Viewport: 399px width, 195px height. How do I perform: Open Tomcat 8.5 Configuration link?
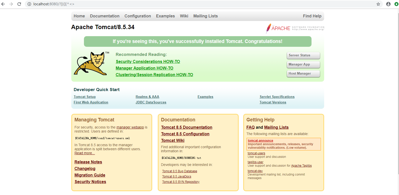[185, 134]
